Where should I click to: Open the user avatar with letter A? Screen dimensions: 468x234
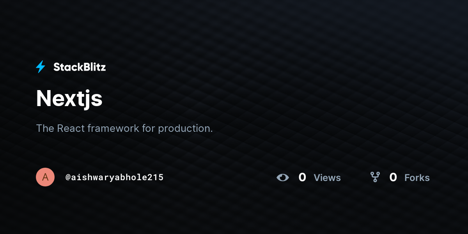click(x=45, y=177)
